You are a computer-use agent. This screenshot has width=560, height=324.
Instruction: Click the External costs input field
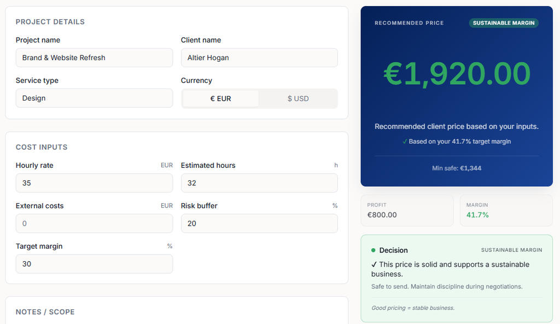click(94, 223)
